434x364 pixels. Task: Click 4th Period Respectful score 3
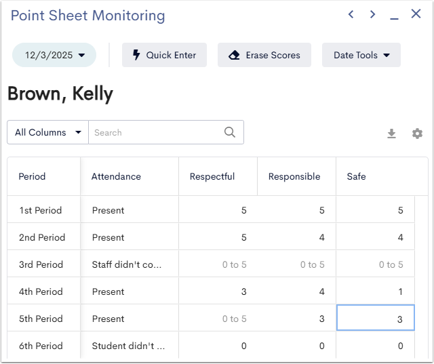pyautogui.click(x=218, y=291)
